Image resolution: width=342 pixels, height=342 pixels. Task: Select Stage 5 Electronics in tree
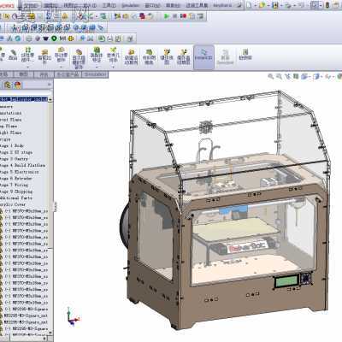pyautogui.click(x=19, y=172)
